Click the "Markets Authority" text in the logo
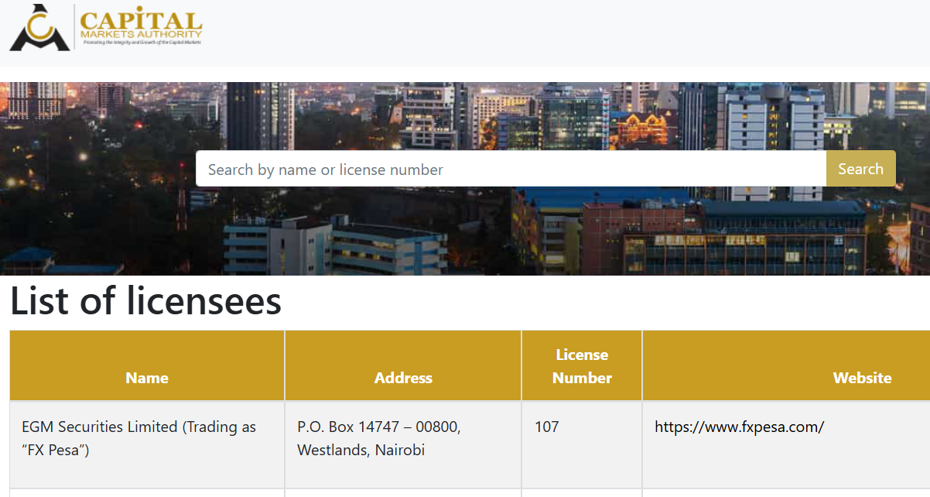 pos(141,33)
